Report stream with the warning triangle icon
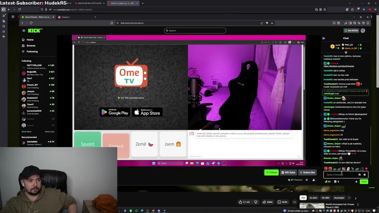The image size is (379, 213). coord(314,180)
